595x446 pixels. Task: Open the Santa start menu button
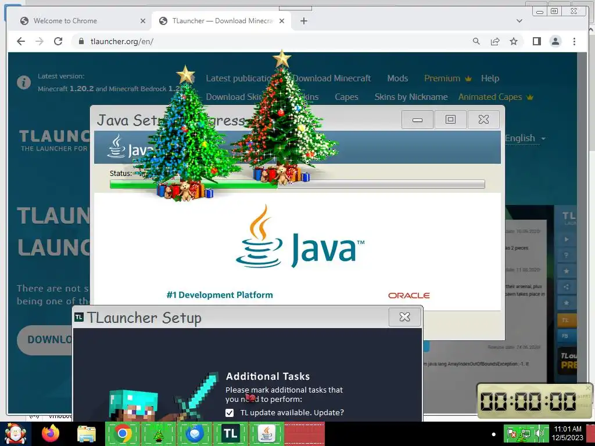click(x=15, y=434)
